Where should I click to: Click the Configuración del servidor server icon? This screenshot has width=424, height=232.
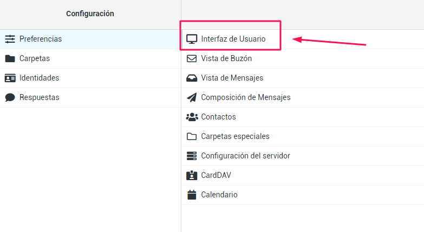191,156
